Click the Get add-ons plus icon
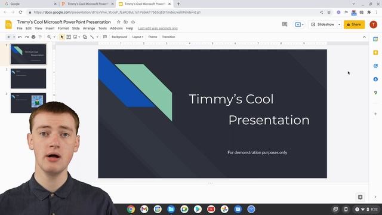 click(375, 114)
